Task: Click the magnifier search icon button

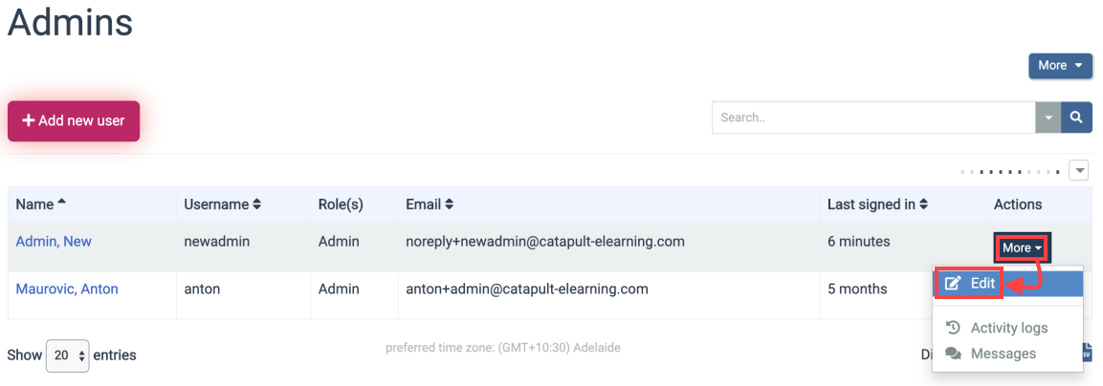Action: 1075,118
